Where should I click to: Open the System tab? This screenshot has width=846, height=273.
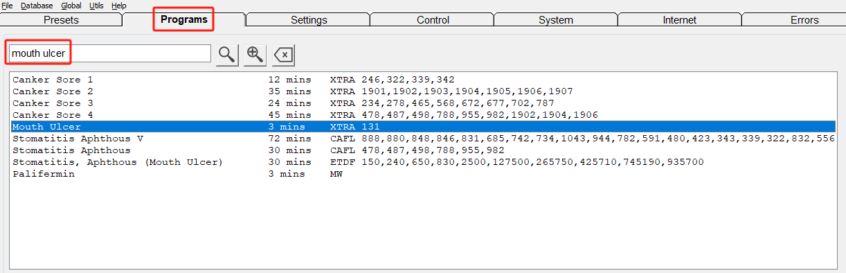click(x=556, y=20)
